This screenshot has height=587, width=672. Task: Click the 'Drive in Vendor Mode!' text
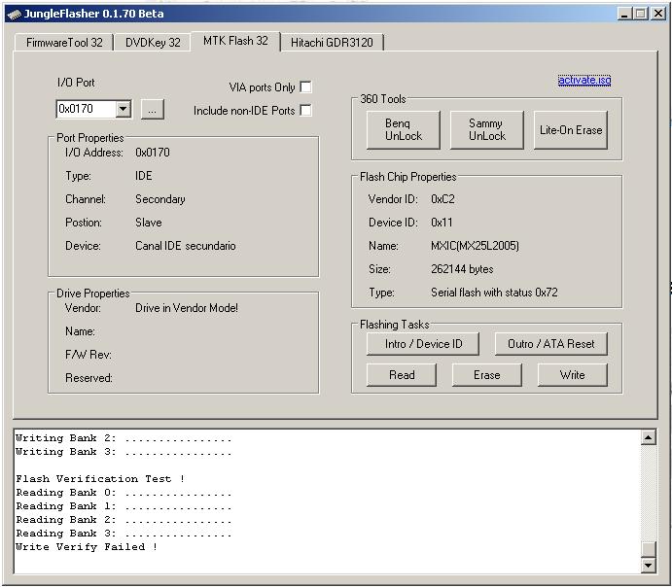187,308
